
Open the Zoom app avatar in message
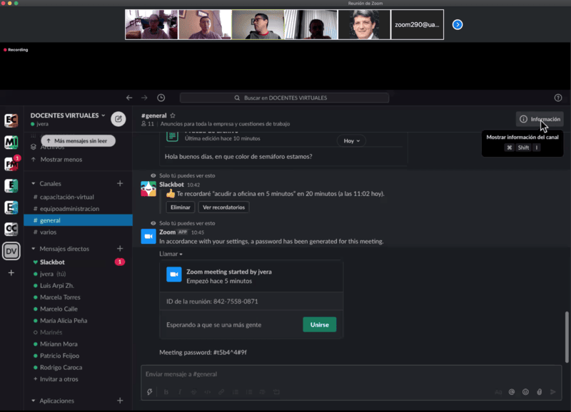148,237
